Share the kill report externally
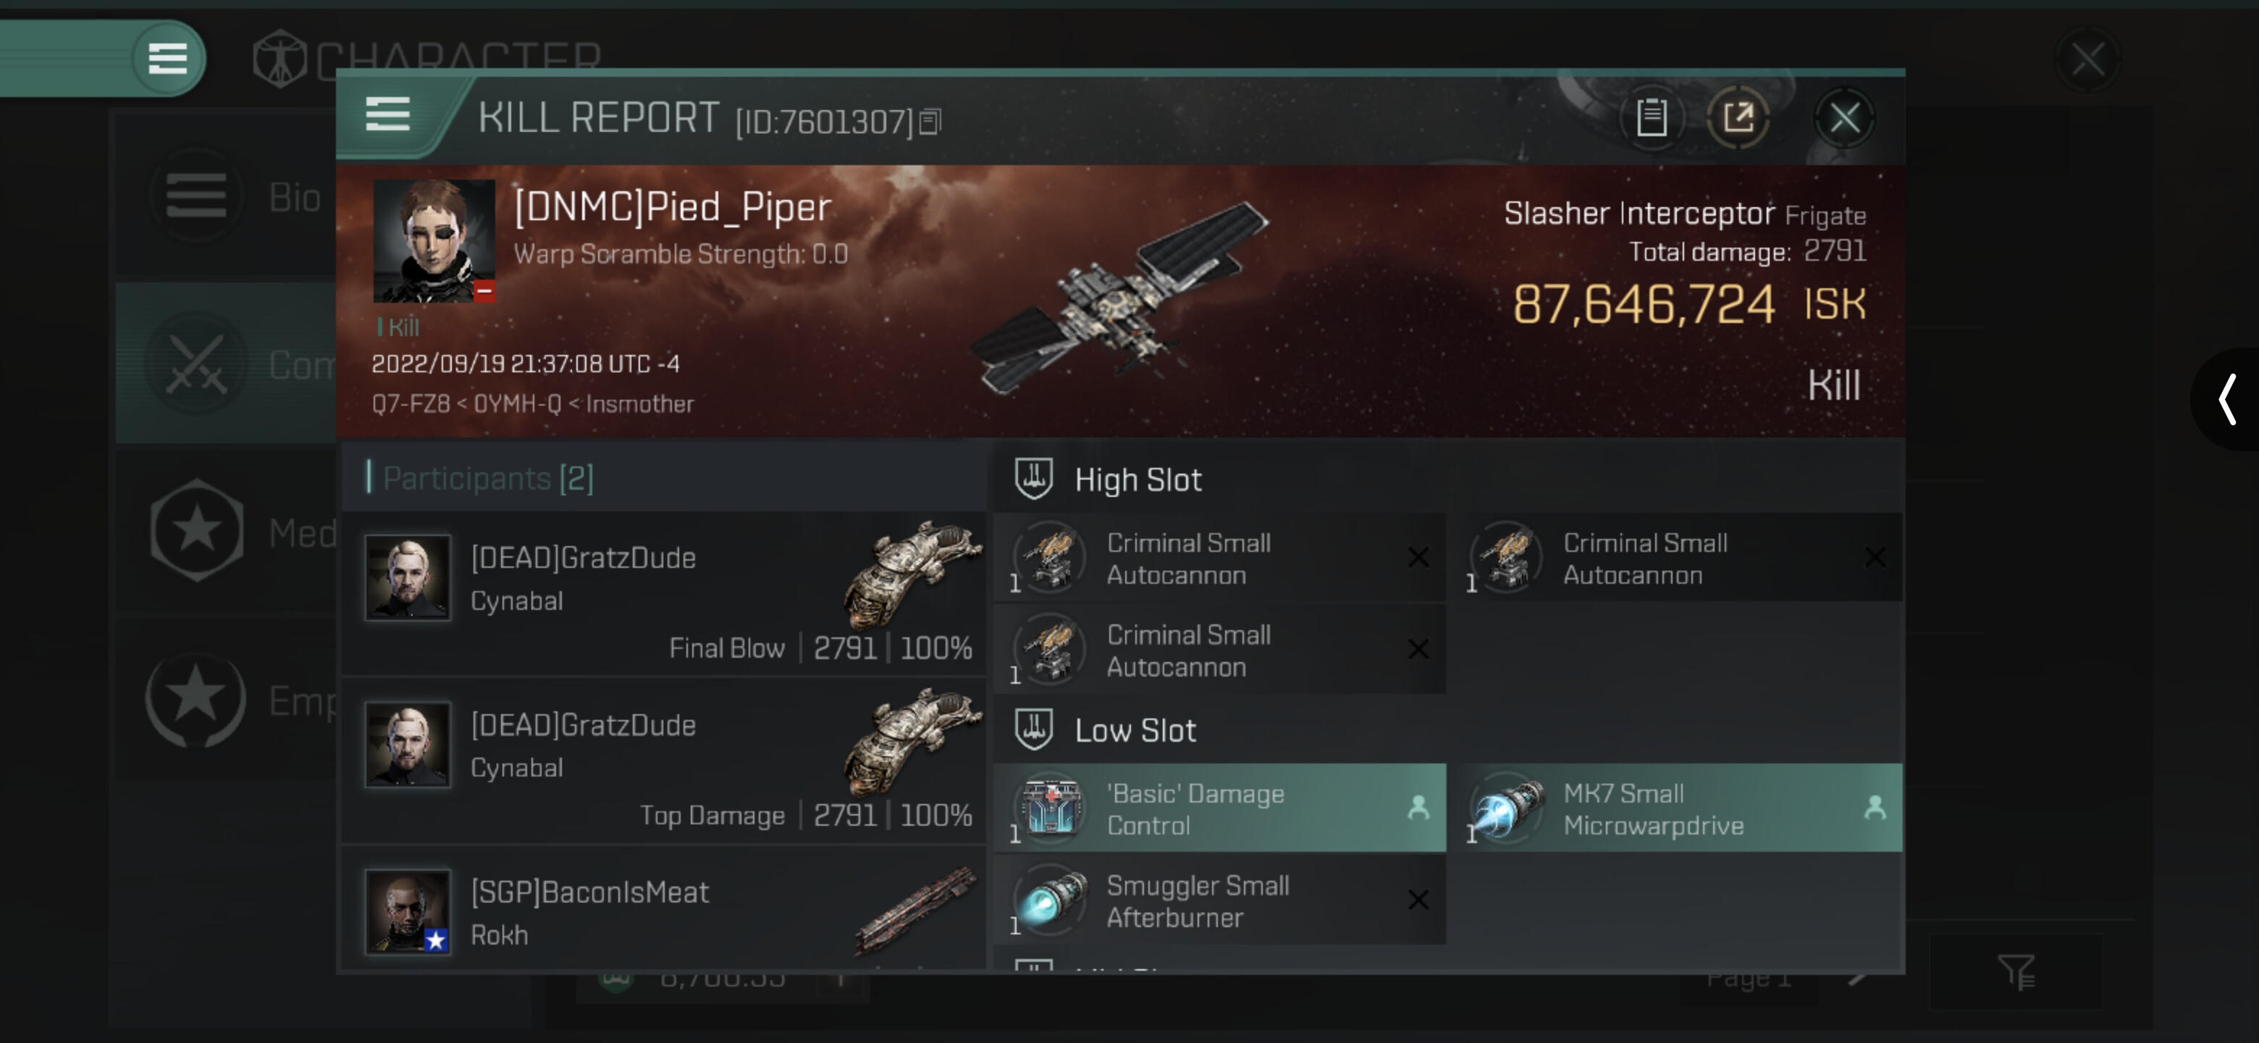2259x1043 pixels. pos(1738,117)
